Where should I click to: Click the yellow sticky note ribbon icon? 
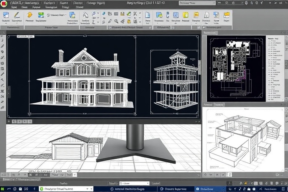pyautogui.click(x=185, y=15)
